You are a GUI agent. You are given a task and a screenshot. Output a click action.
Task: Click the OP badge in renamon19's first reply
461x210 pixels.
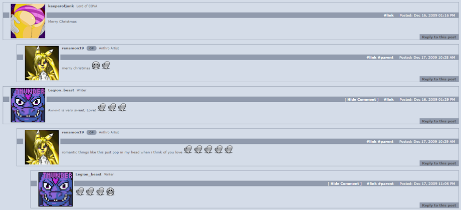[x=91, y=48]
